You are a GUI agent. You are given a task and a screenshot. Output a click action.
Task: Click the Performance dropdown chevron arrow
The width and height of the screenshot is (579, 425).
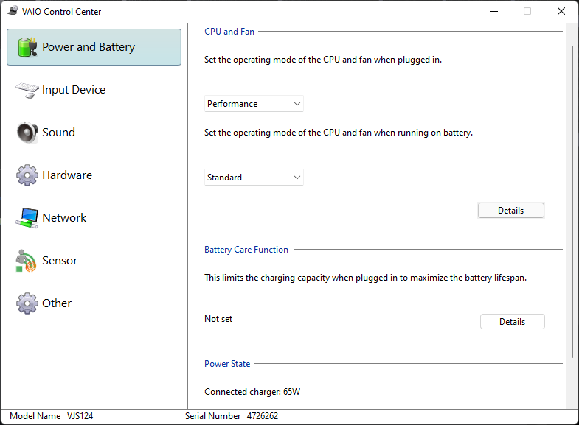[297, 104]
